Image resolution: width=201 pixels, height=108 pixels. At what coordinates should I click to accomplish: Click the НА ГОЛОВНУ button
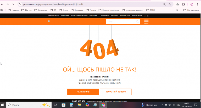point(83,92)
